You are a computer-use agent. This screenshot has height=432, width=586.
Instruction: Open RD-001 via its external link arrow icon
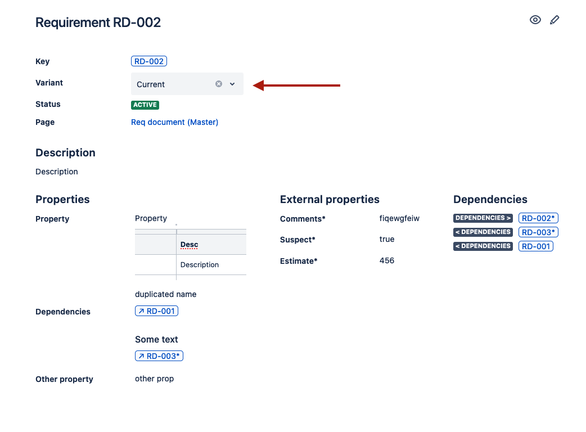(x=141, y=310)
